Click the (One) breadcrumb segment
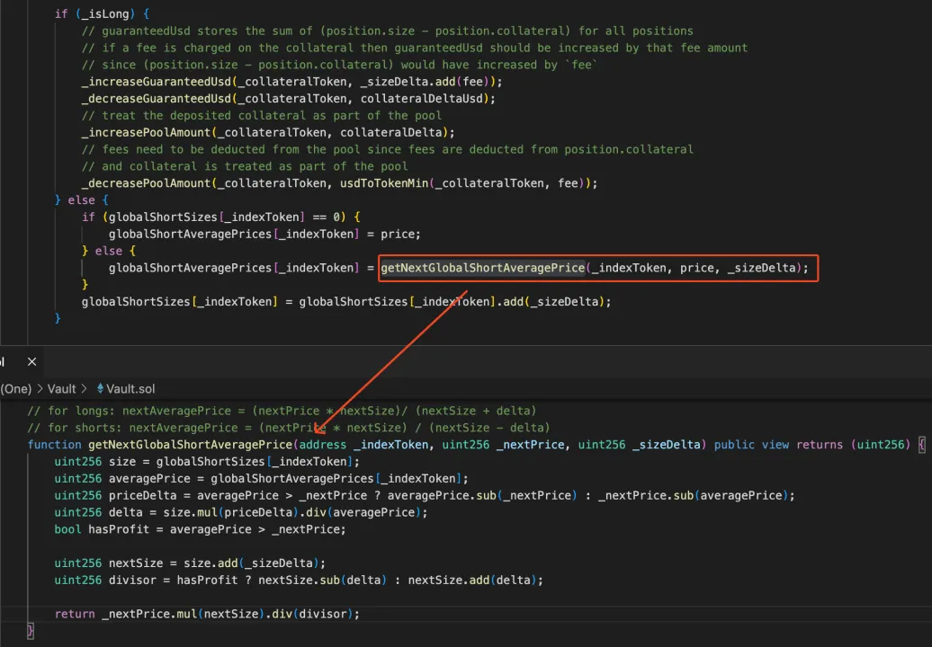 [x=15, y=388]
